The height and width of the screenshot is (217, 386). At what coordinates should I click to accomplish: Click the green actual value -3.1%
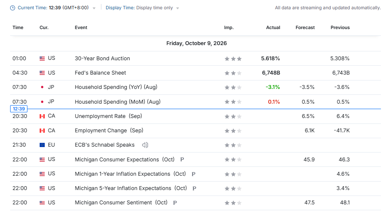click(273, 87)
